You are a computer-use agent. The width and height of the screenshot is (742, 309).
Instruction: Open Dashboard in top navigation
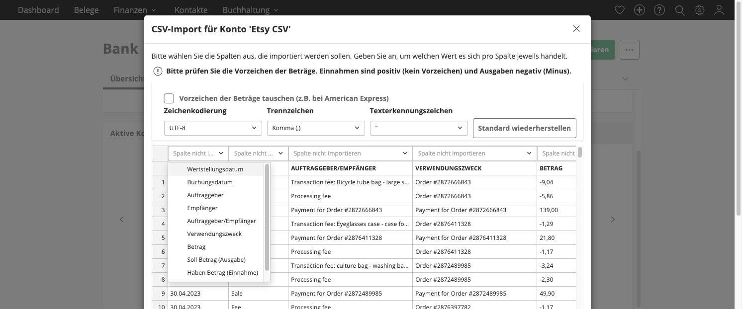[38, 10]
